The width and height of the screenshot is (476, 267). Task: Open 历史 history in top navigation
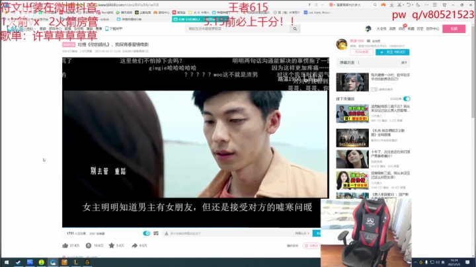pos(420,29)
